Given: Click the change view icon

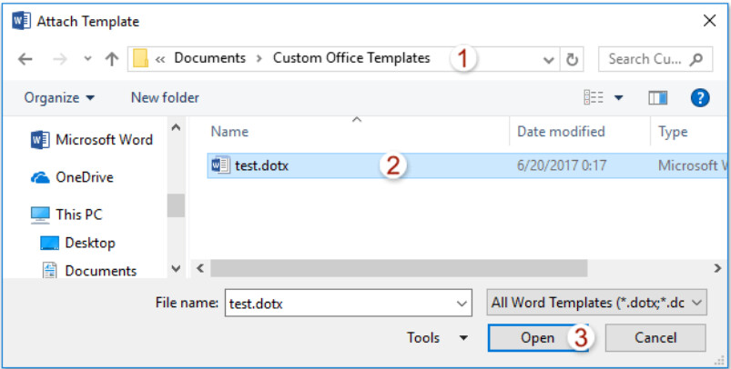Looking at the screenshot, I should pos(594,97).
